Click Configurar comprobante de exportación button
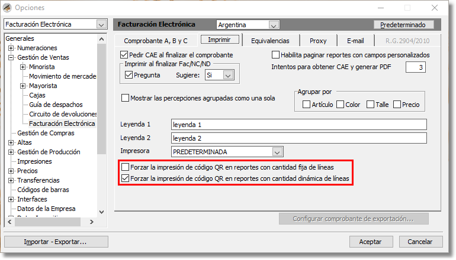This screenshot has height=260, width=456. click(354, 219)
